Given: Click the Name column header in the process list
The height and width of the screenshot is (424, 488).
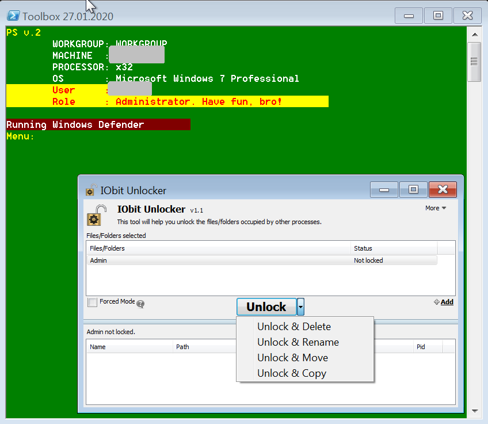Looking at the screenshot, I should [x=129, y=347].
